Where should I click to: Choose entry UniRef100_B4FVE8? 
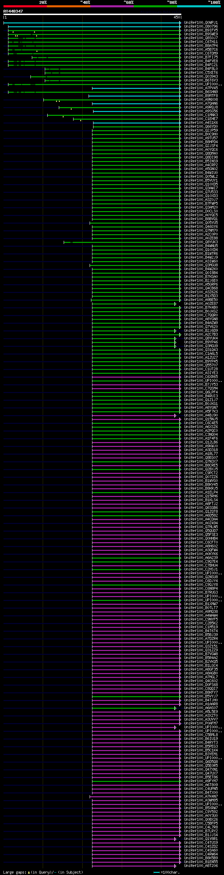pyautogui.click(x=201, y=61)
